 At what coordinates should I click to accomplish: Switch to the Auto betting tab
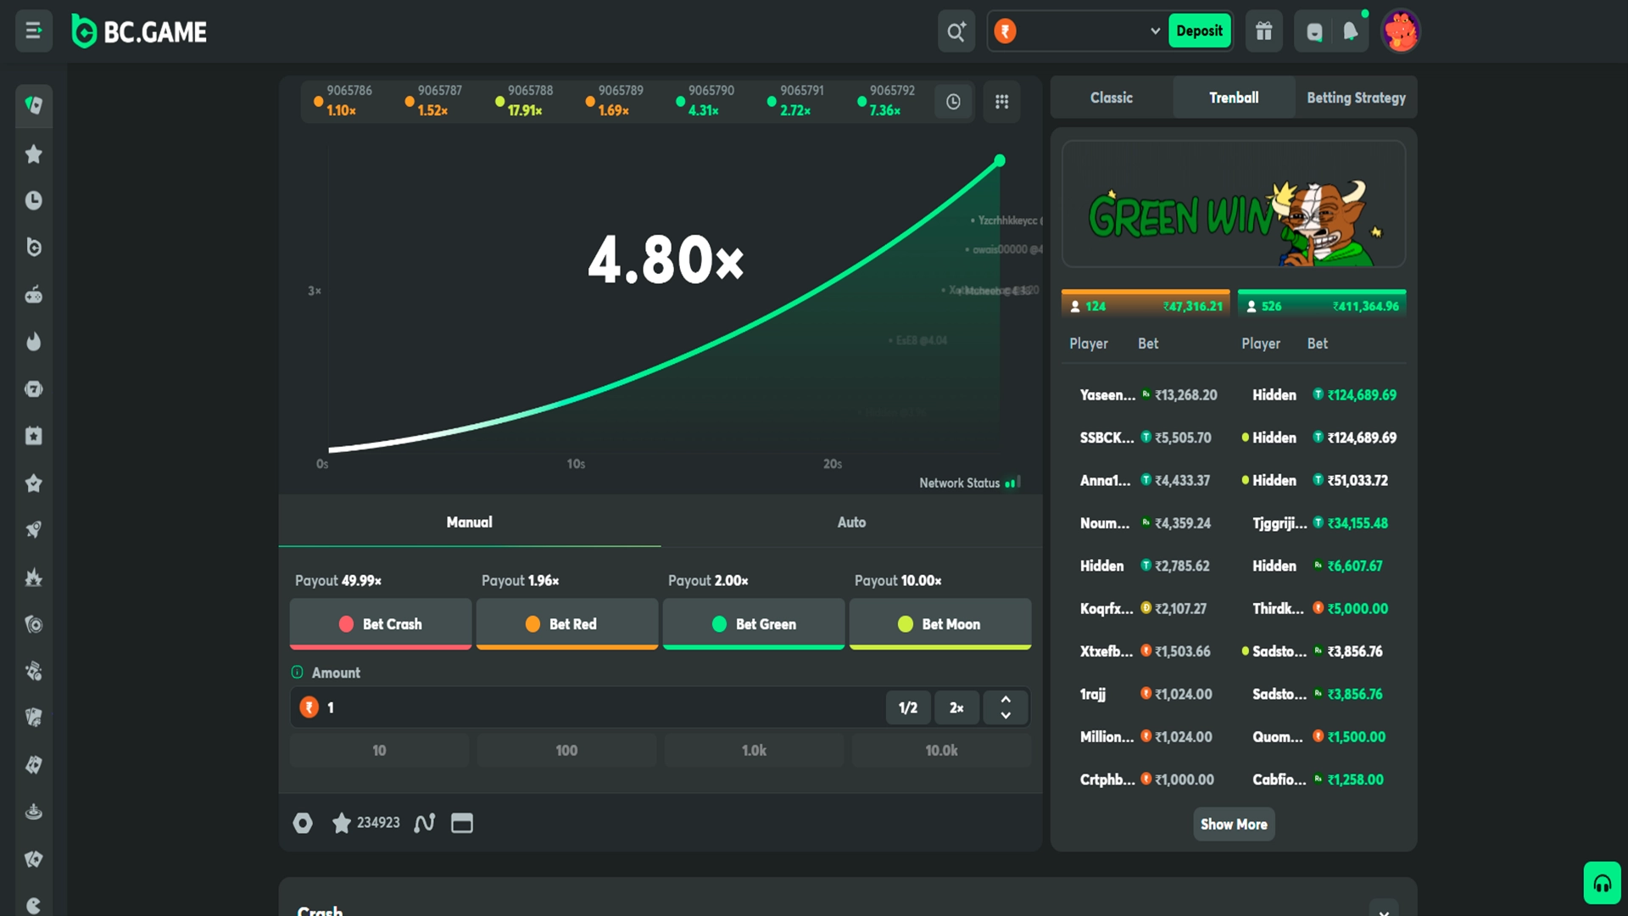(x=851, y=522)
